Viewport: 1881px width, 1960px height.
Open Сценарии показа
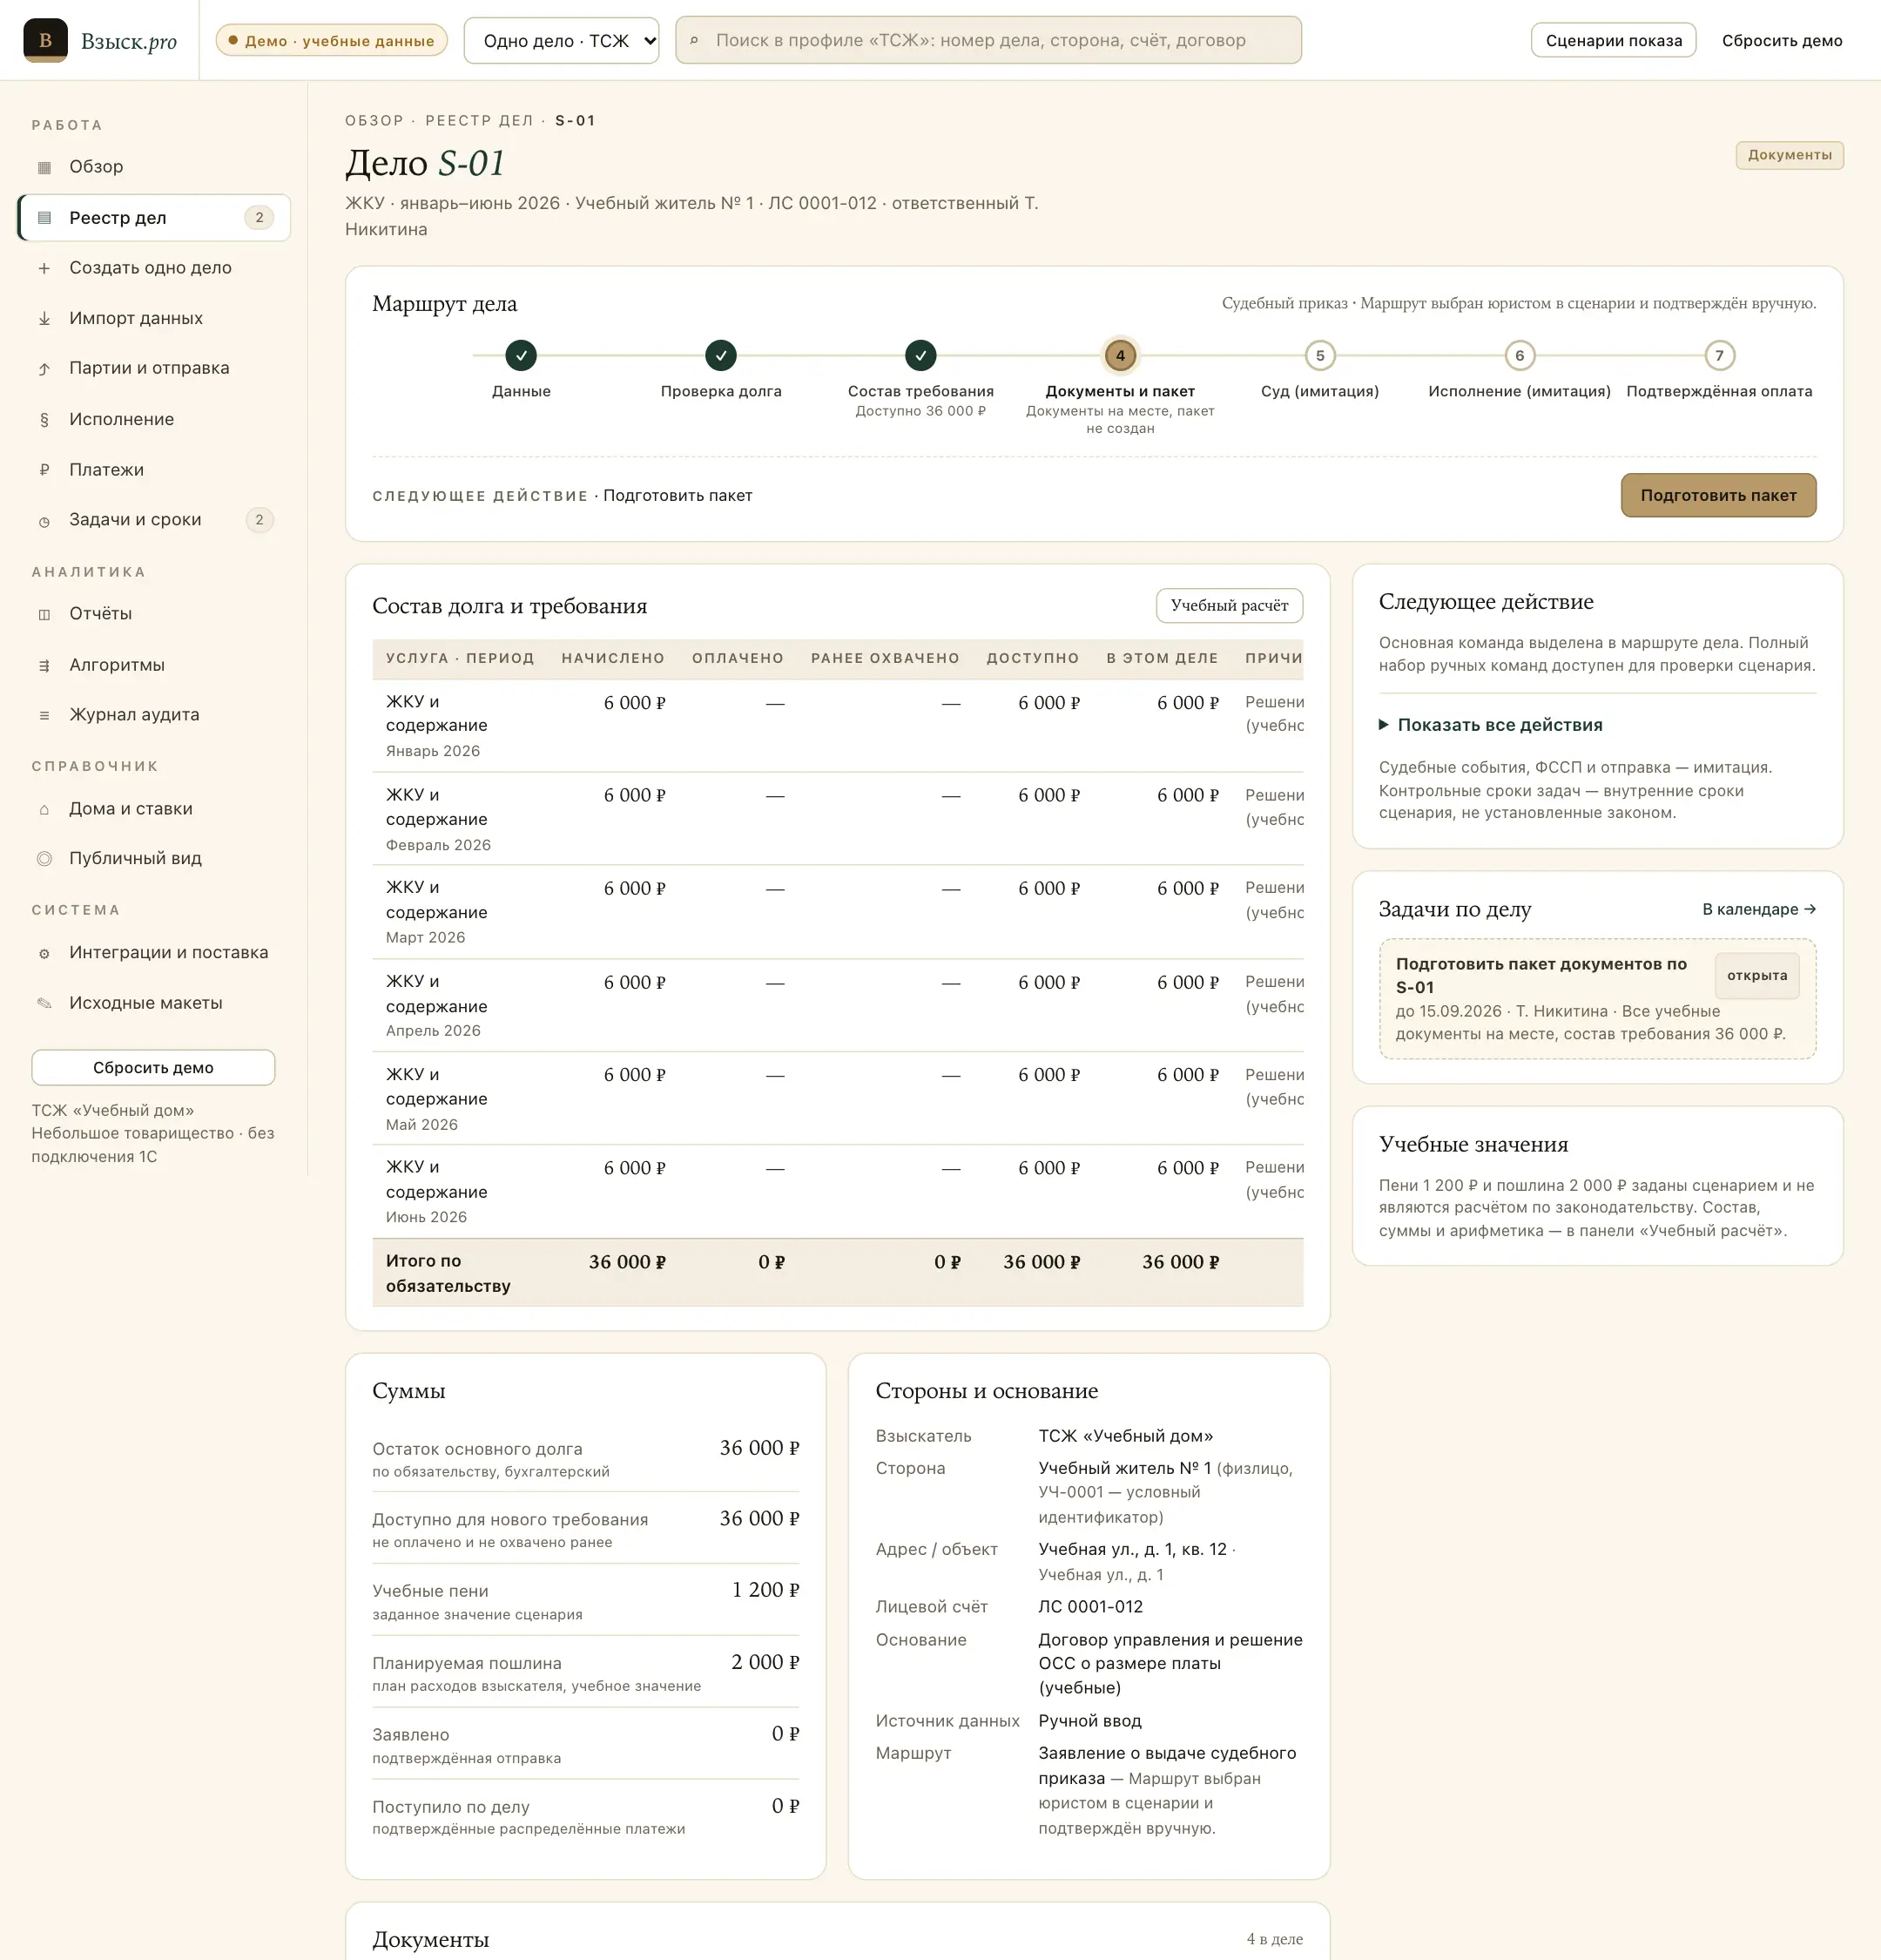[x=1613, y=40]
